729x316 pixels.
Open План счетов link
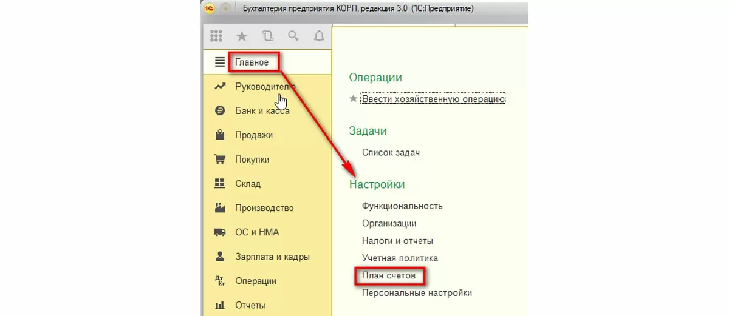tap(389, 275)
